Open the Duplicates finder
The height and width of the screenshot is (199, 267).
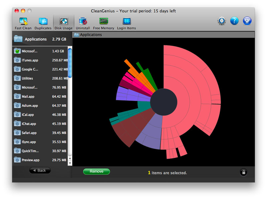pyautogui.click(x=43, y=23)
